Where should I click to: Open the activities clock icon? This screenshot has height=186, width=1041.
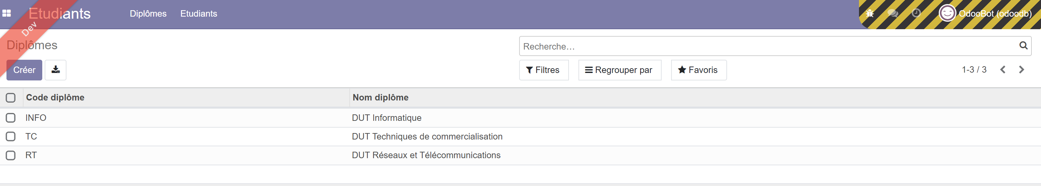[916, 14]
